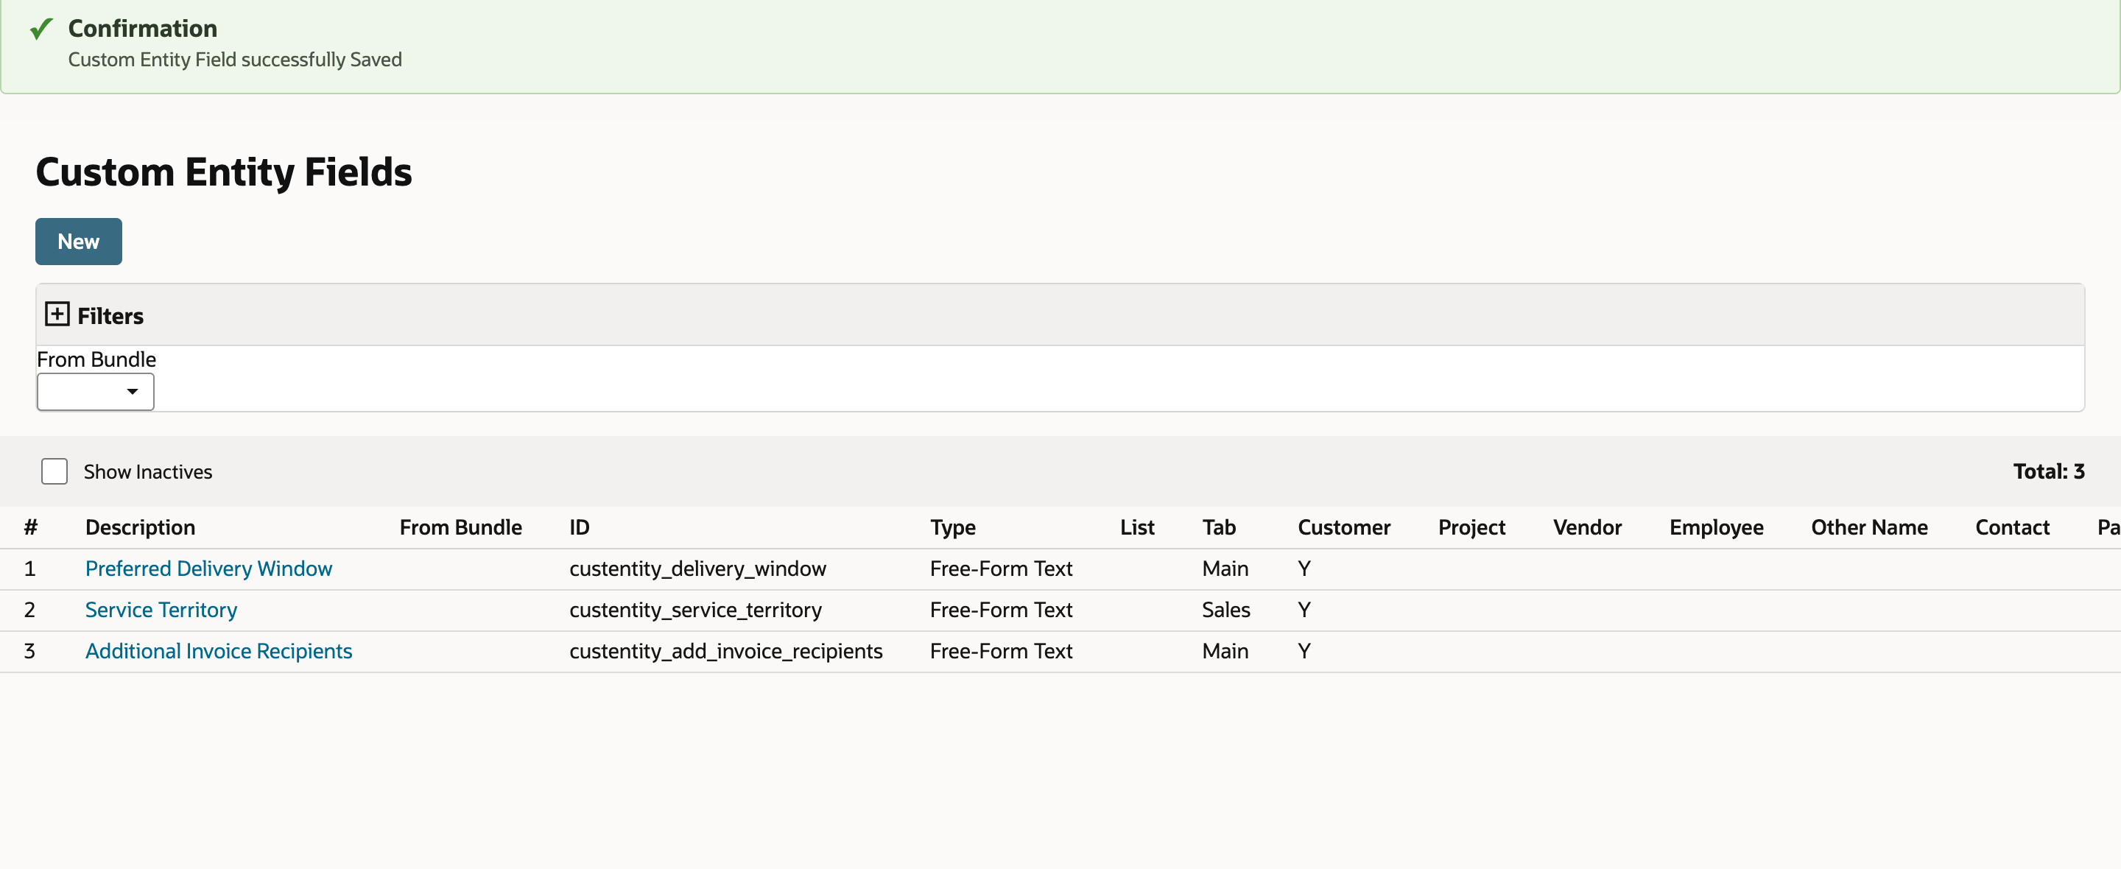Click the Customer Y value for Service Territory
Viewport: 2121px width, 869px height.
point(1304,610)
